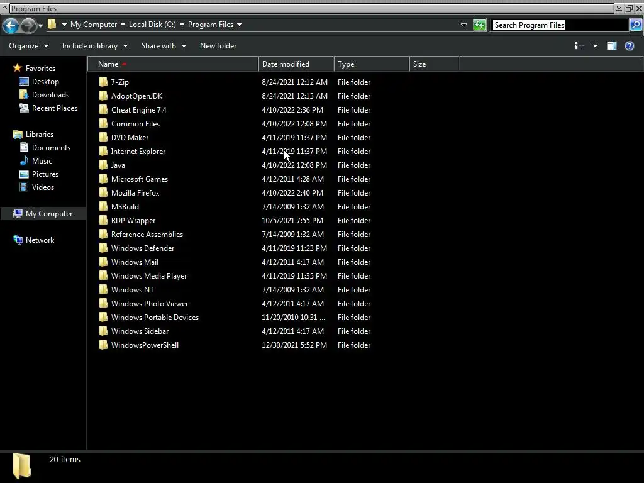The width and height of the screenshot is (644, 483).
Task: Select the WindowsPowerShell folder name
Action: pos(145,345)
